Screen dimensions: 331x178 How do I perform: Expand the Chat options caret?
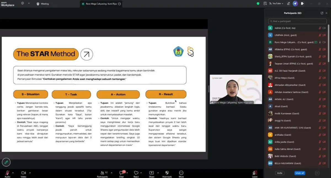127,173
